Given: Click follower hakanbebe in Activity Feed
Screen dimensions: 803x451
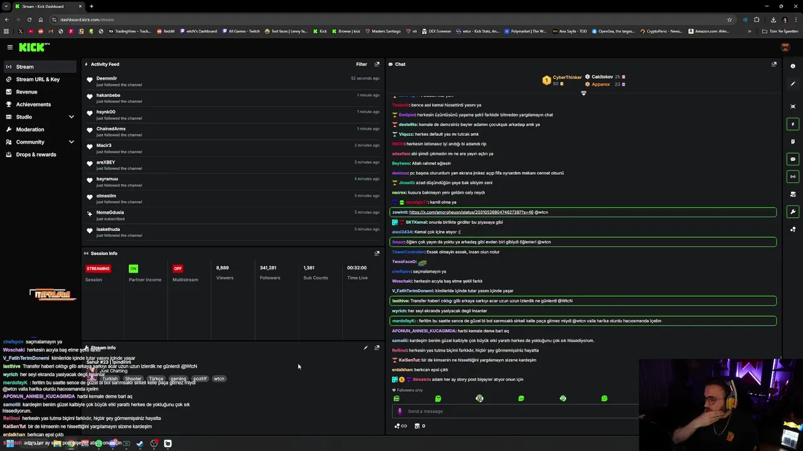Looking at the screenshot, I should [108, 95].
